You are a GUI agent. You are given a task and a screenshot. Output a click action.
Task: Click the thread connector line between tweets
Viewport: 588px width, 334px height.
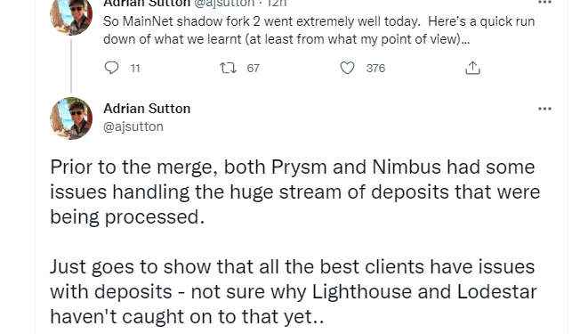[x=71, y=66]
